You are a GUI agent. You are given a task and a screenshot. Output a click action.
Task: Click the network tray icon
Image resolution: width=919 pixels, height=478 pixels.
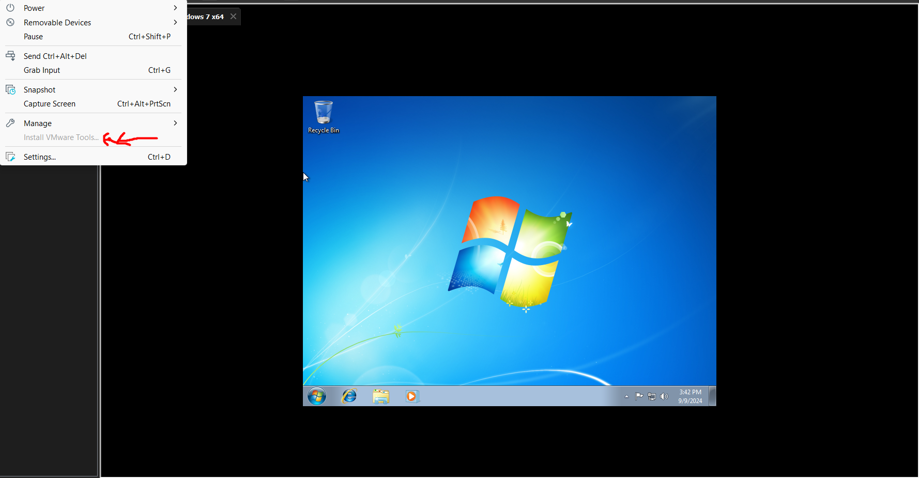pyautogui.click(x=652, y=396)
